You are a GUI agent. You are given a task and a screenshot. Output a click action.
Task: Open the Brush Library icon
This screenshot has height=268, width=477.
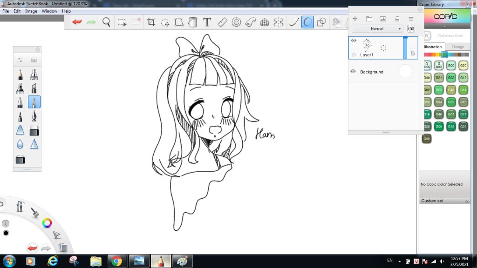(x=34, y=60)
